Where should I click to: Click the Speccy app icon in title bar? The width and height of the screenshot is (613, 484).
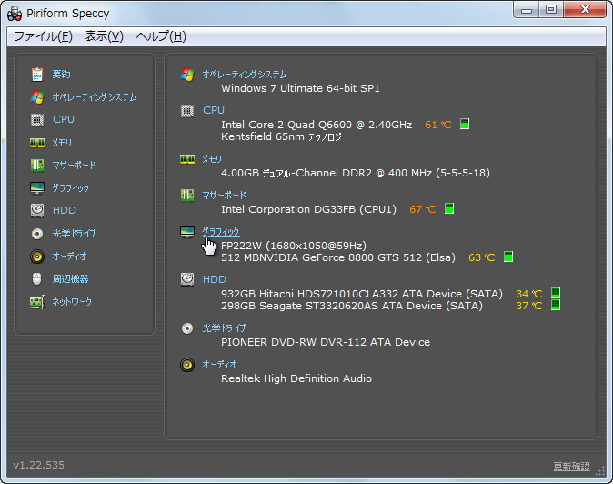click(x=15, y=14)
